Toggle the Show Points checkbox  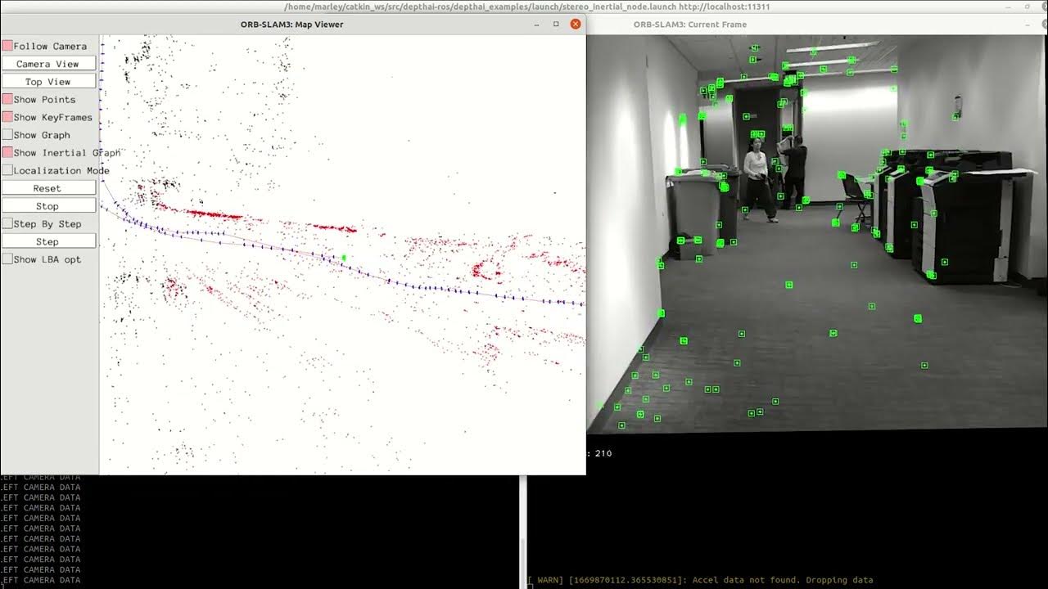(7, 100)
